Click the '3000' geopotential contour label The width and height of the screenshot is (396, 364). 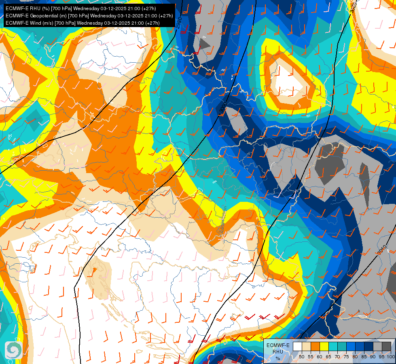coord(223,107)
